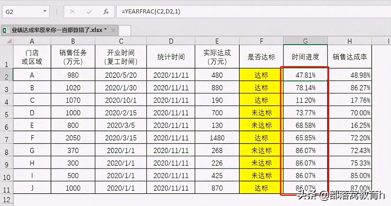The height and width of the screenshot is (206, 391).
Task: Select the 85.00% achievement cell
Action: pyautogui.click(x=350, y=175)
